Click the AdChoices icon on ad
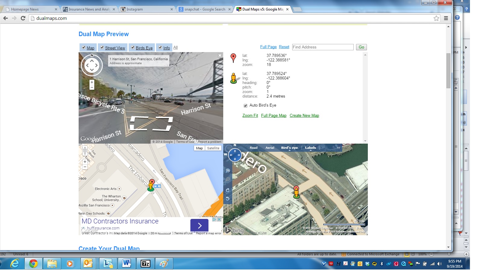The height and width of the screenshot is (271, 482). 214,219
